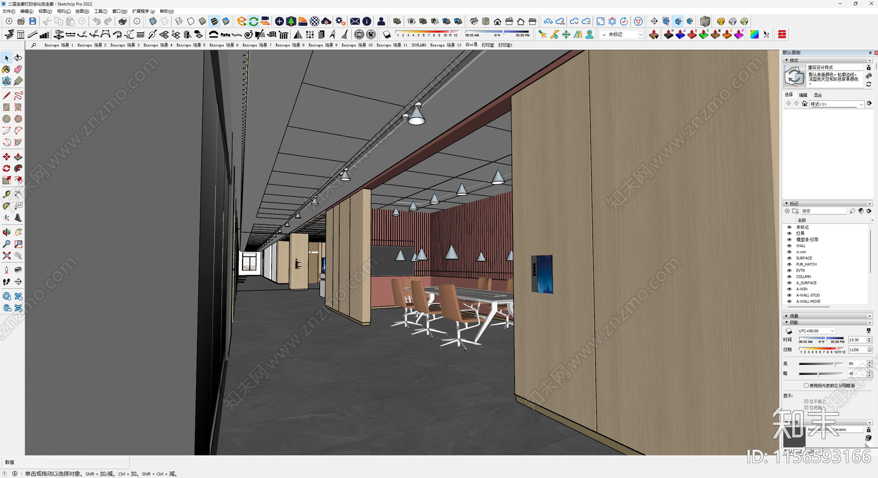The image size is (878, 478).
Task: Click the green Enscape live sync icon
Action: (x=254, y=21)
